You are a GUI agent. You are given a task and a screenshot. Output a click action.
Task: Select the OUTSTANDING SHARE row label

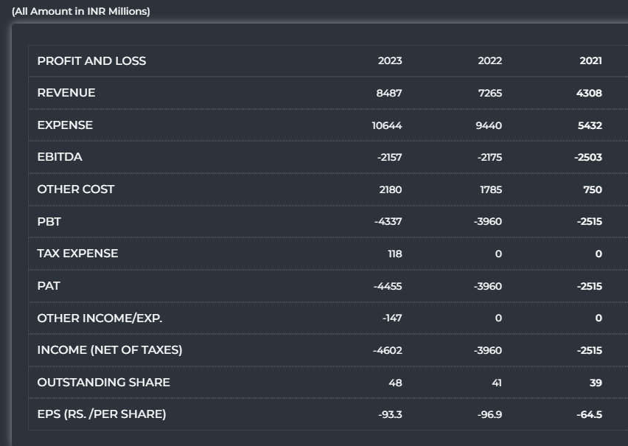104,382
